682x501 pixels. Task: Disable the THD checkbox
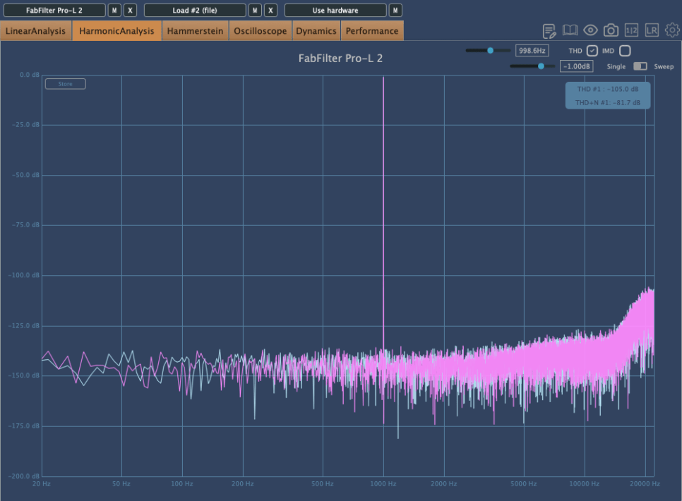(x=592, y=51)
